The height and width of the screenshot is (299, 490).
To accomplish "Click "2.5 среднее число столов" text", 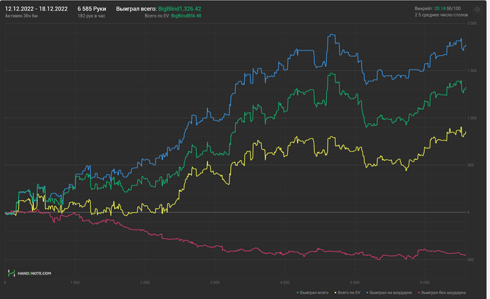I will [441, 15].
